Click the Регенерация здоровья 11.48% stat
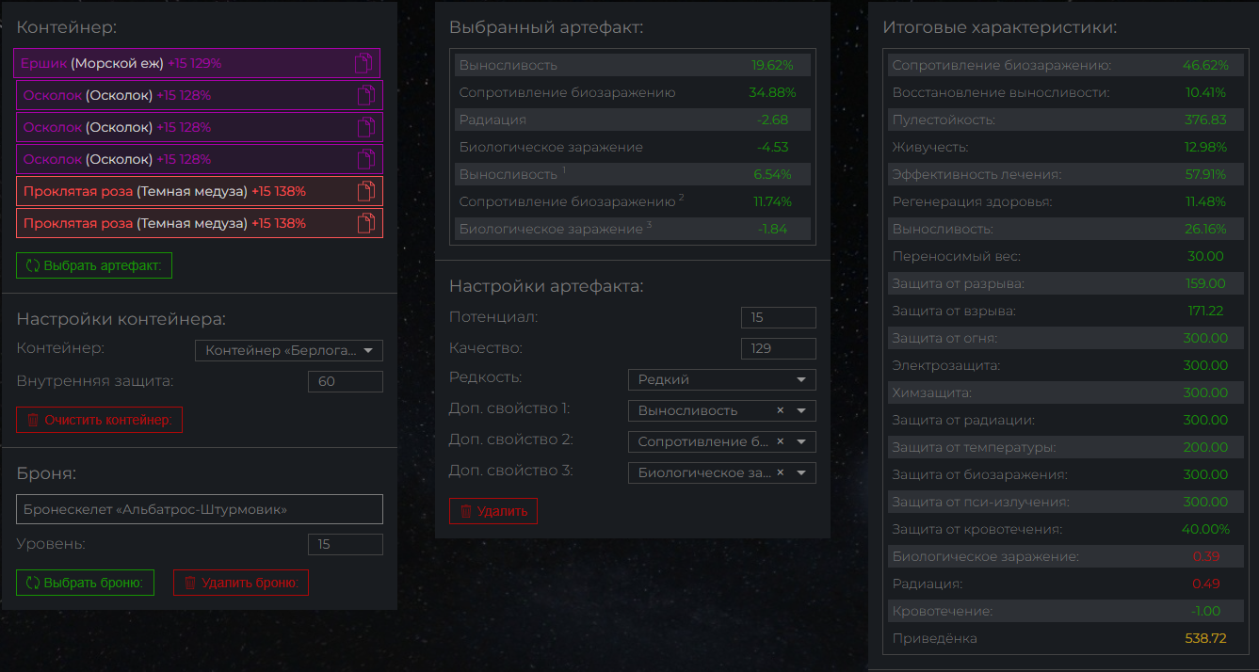 [x=1066, y=201]
